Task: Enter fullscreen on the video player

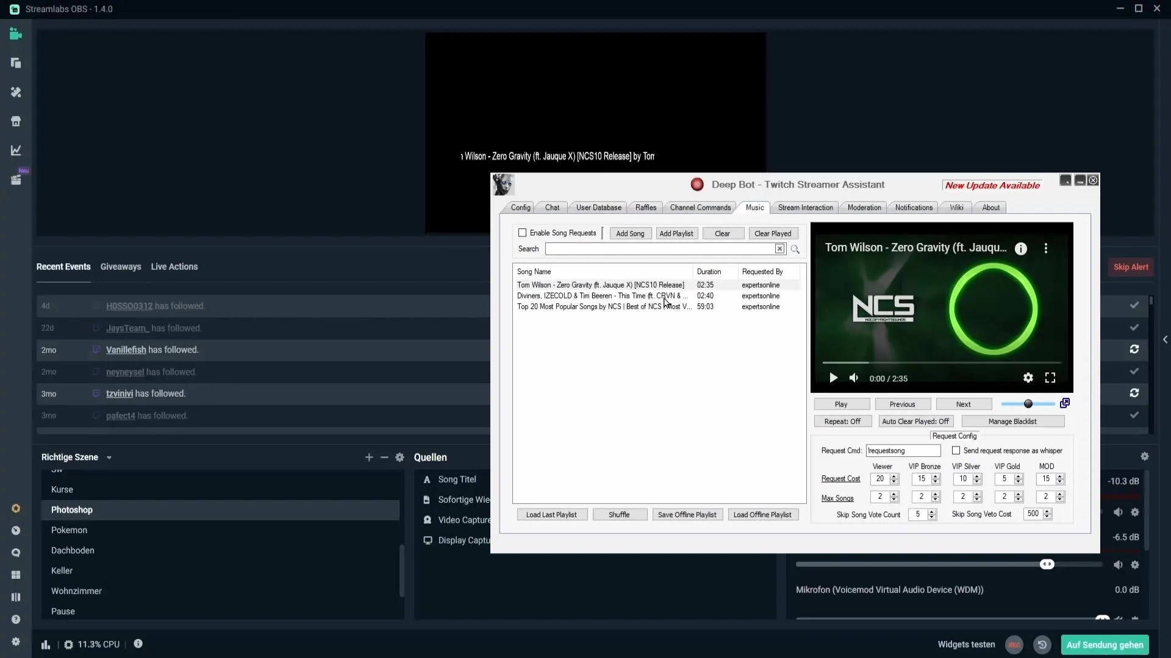Action: coord(1050,378)
